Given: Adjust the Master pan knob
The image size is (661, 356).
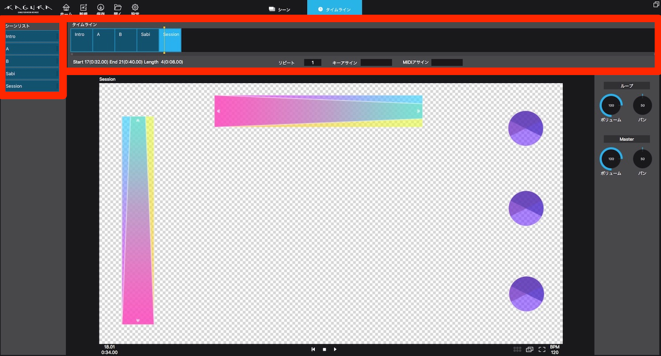Looking at the screenshot, I should click(642, 159).
